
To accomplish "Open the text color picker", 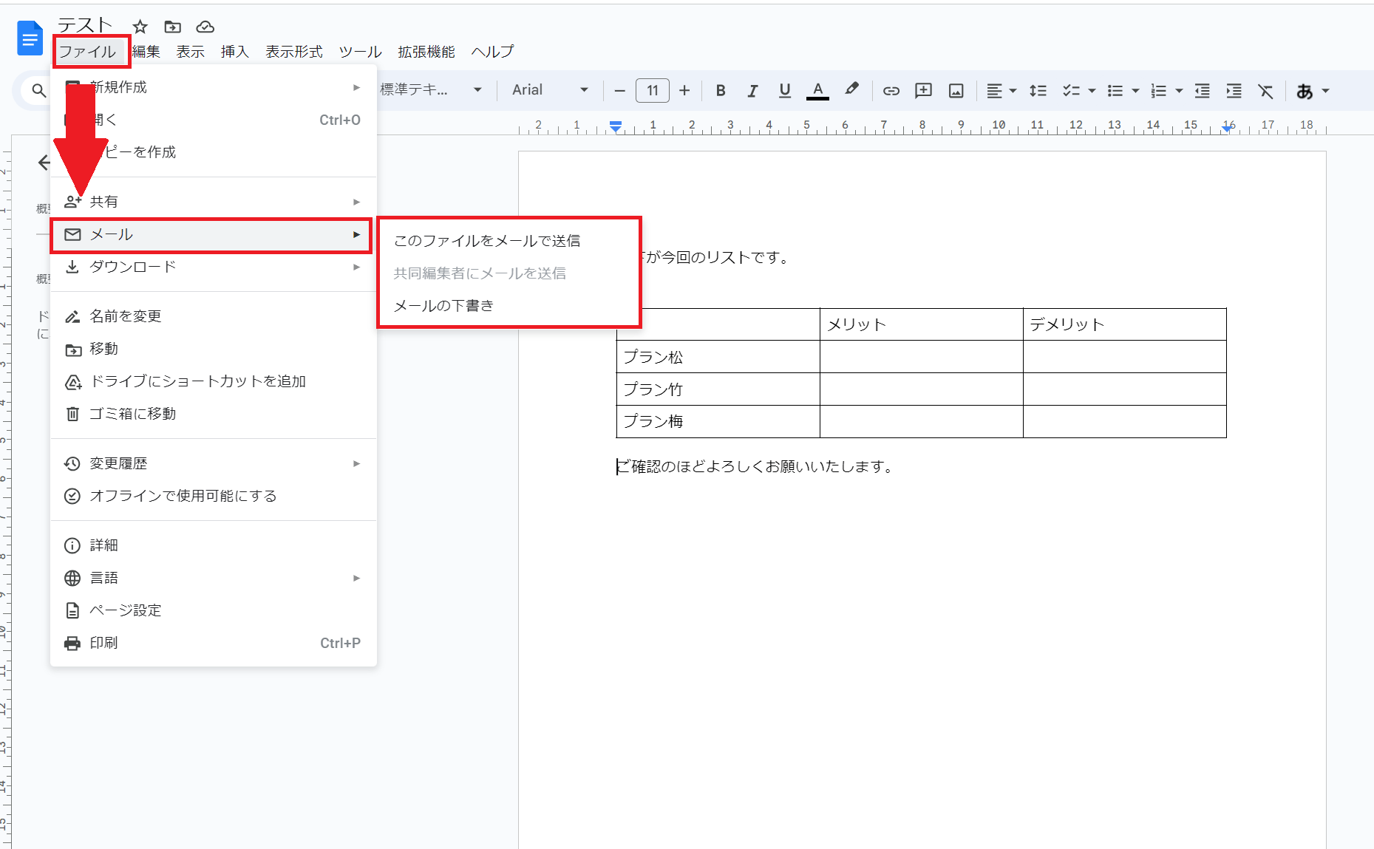I will click(817, 90).
